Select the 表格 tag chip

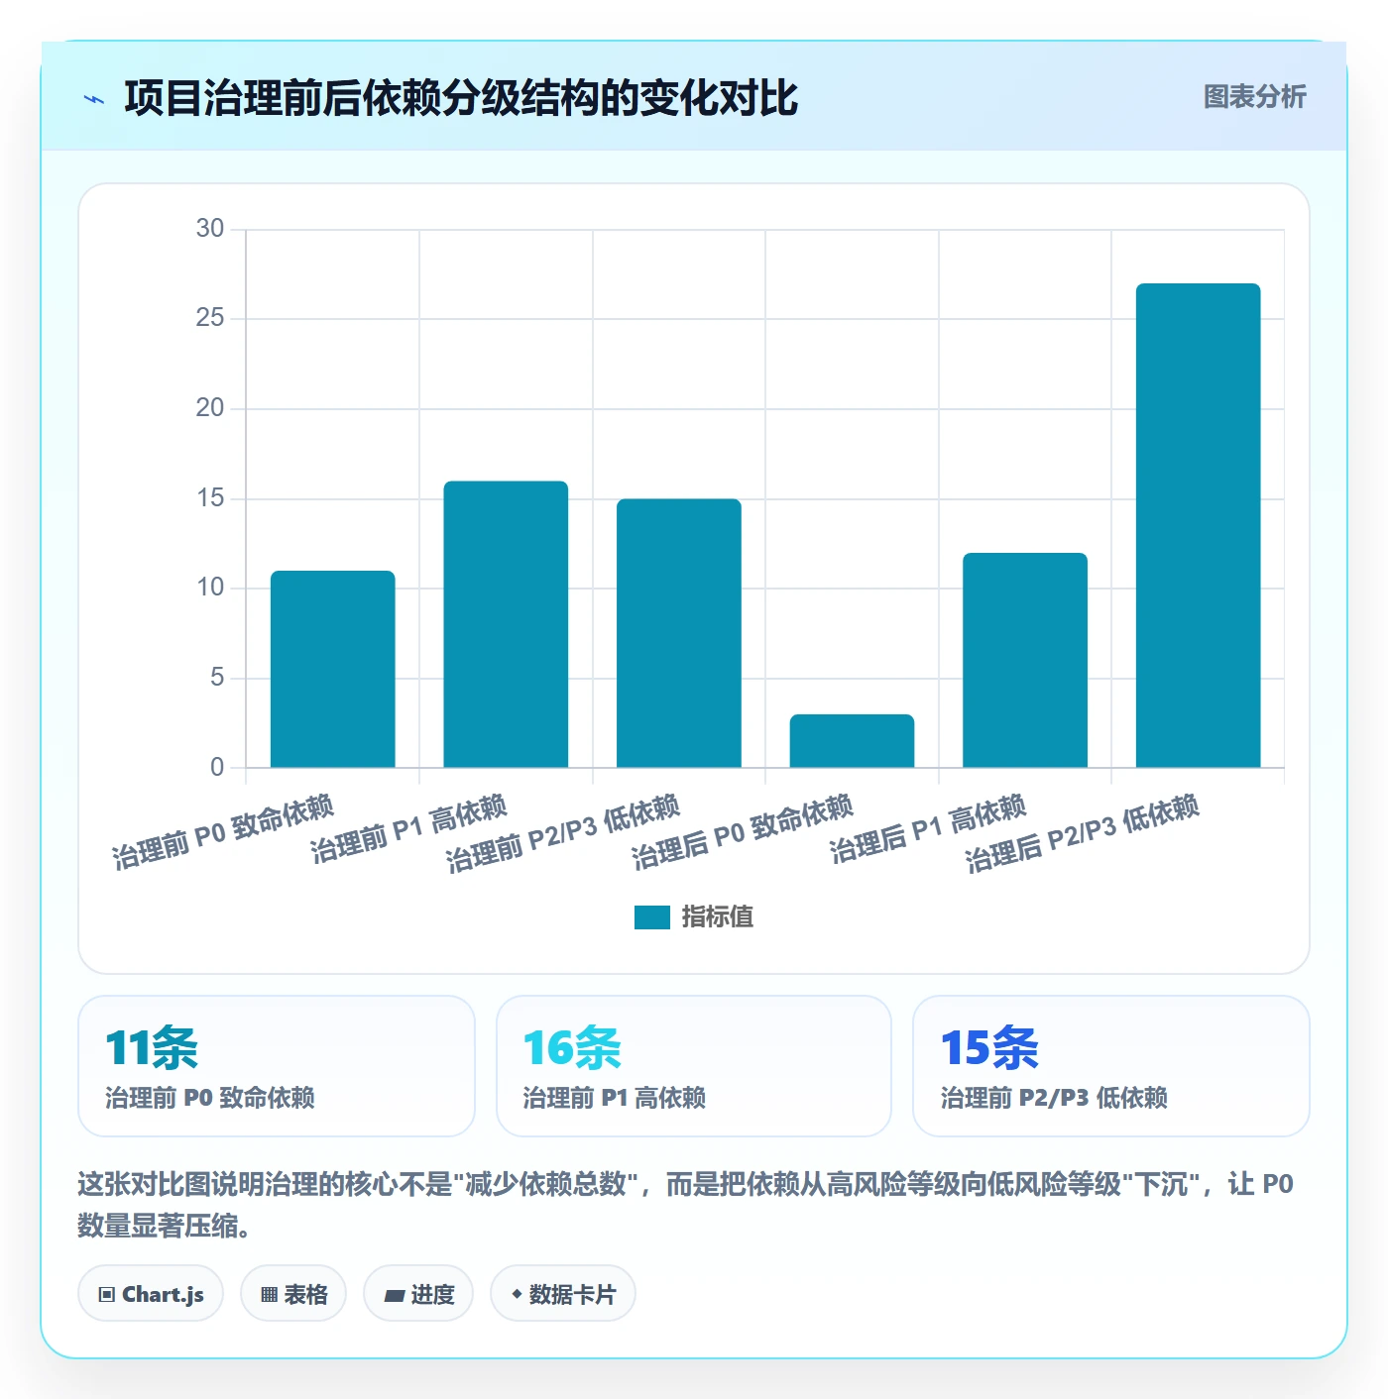(x=293, y=1294)
